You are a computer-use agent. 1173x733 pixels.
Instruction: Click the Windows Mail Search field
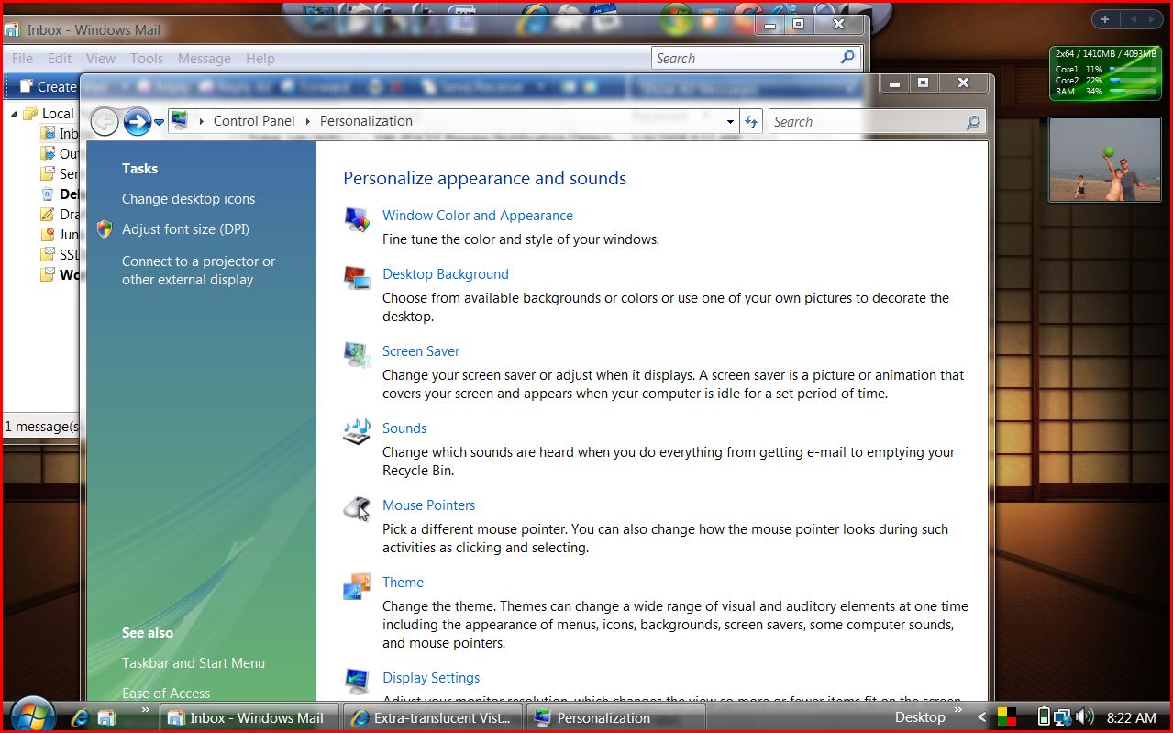click(x=757, y=58)
